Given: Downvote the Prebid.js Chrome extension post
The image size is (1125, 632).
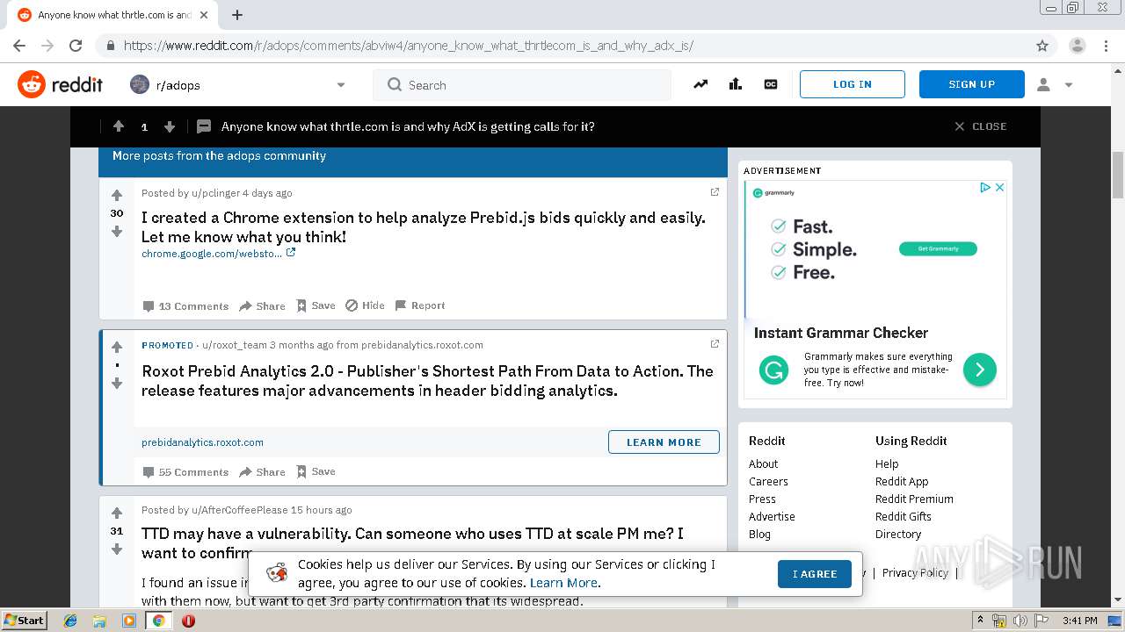Looking at the screenshot, I should pyautogui.click(x=116, y=232).
